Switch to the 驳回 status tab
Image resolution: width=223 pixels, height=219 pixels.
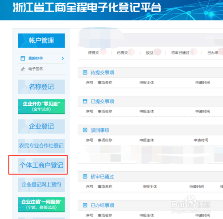coord(149,53)
